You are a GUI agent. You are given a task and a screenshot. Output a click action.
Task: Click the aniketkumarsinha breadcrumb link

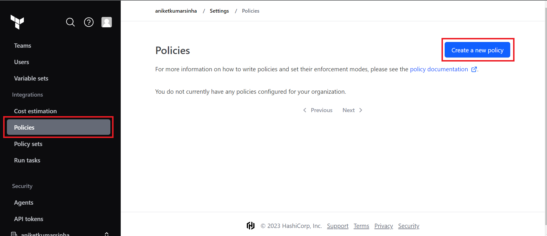[x=176, y=11]
